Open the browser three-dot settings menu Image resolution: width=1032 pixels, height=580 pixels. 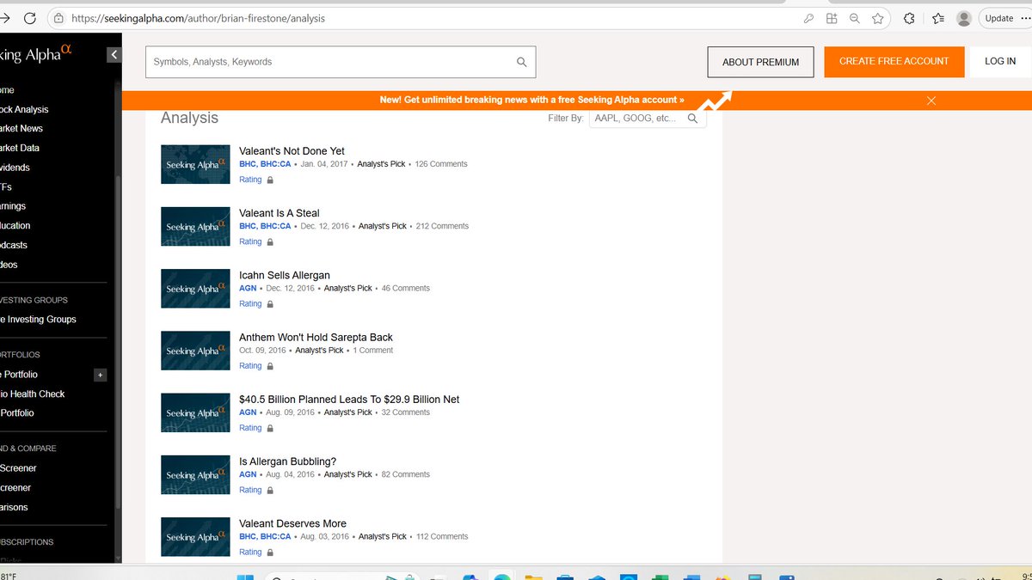point(1025,18)
